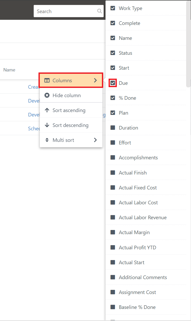Click the Sort descending down arrow icon
This screenshot has height=321, width=191.
47,125
